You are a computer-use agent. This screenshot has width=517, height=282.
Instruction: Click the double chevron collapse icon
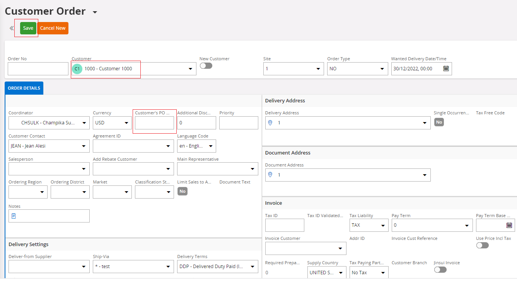tap(12, 28)
